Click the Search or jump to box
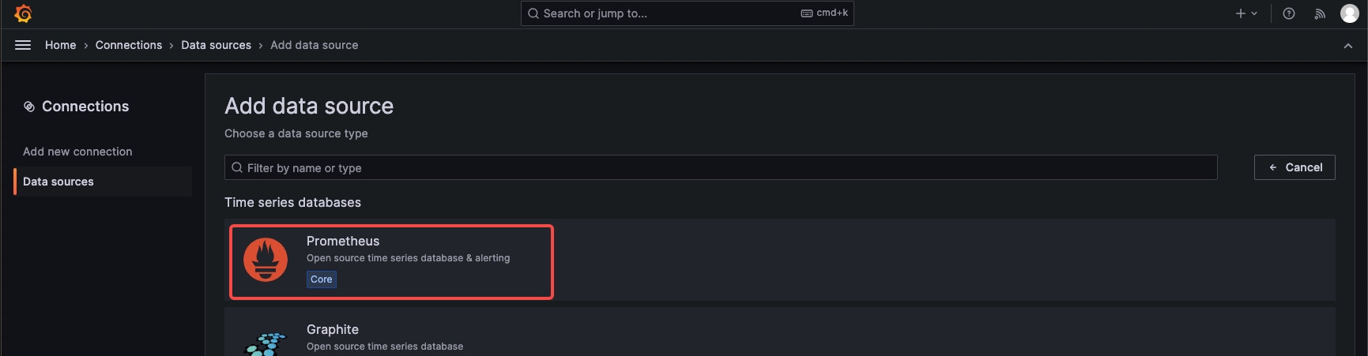 tap(687, 13)
